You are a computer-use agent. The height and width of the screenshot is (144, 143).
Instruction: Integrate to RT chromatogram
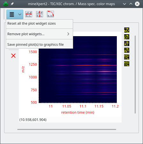pyautogui.click(x=127, y=44)
